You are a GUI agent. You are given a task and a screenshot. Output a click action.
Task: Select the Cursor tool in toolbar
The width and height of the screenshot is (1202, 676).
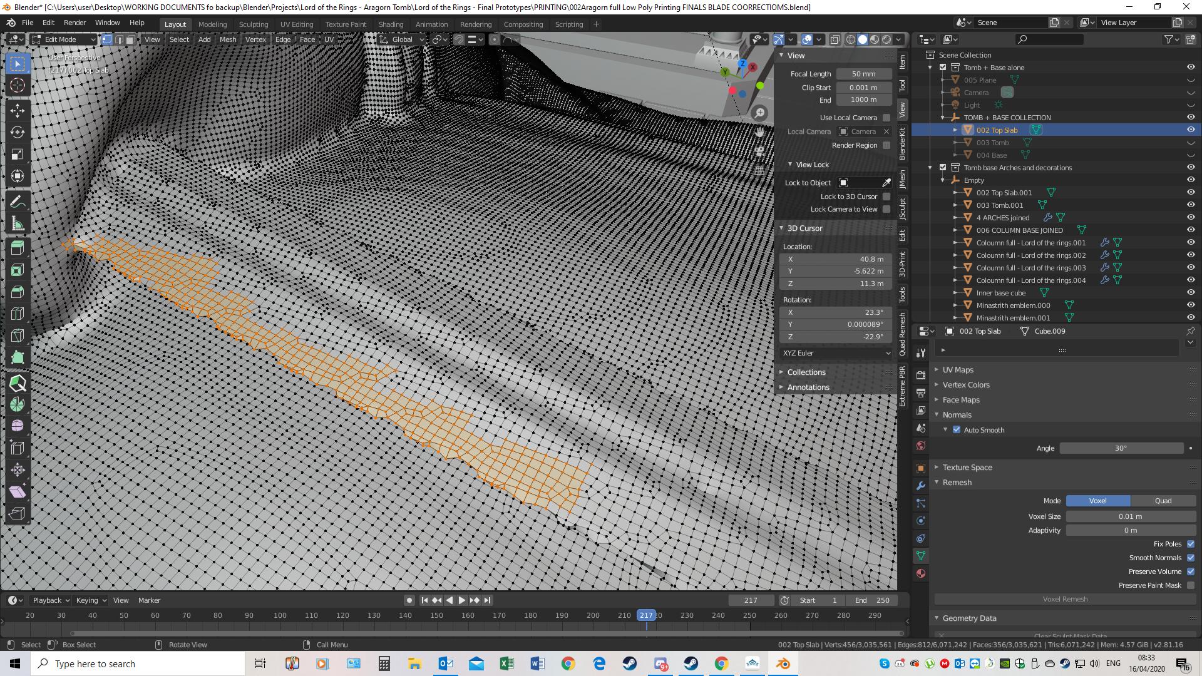coord(18,86)
